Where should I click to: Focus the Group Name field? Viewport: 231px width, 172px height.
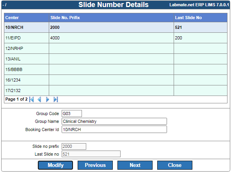click(114, 121)
